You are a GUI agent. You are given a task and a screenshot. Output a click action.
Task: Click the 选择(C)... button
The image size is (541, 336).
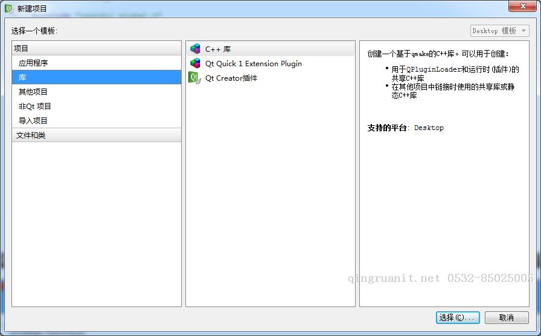pos(458,317)
